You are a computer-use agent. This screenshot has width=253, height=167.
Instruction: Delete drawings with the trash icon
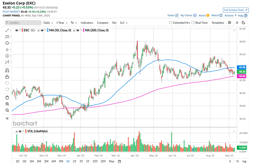coord(7,98)
